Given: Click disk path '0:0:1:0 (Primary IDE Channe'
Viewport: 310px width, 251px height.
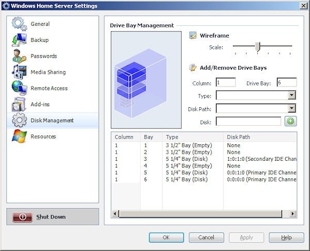Looking at the screenshot, I should (x=261, y=173).
